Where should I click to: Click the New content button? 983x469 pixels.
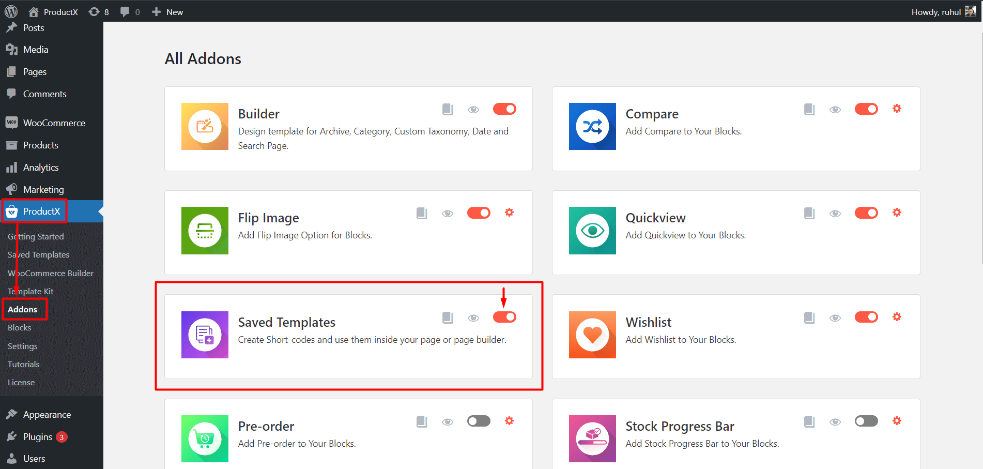coord(167,12)
